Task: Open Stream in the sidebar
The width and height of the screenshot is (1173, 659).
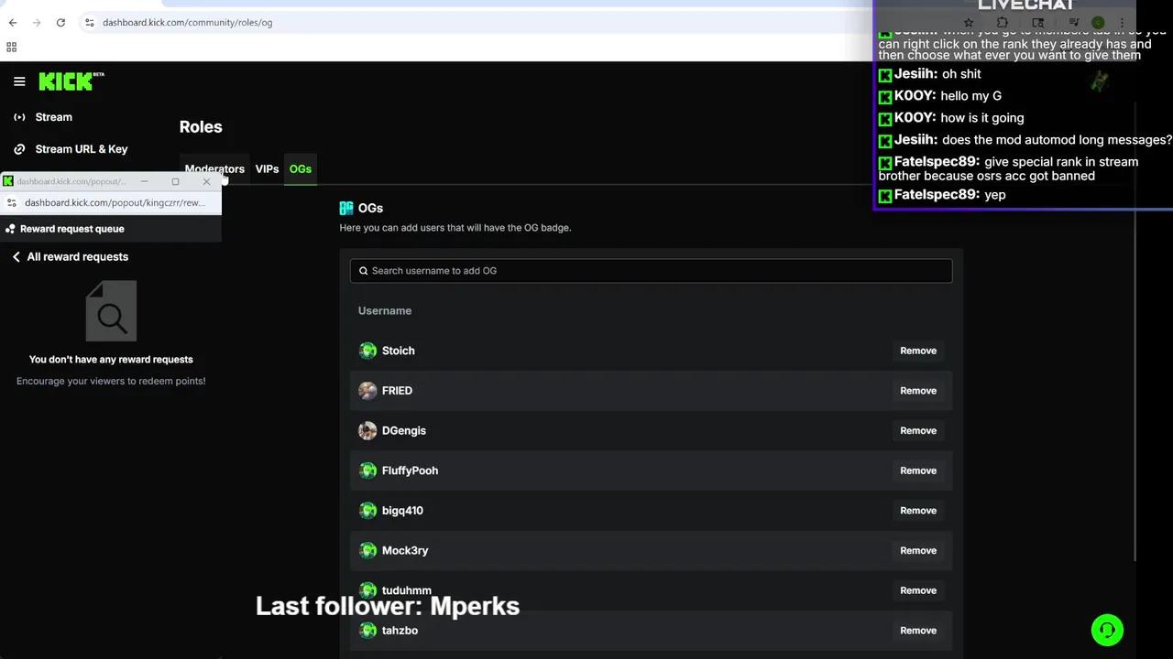Action: pyautogui.click(x=53, y=117)
